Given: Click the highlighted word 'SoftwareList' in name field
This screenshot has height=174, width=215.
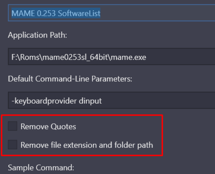Looking at the screenshot, I should tap(79, 13).
